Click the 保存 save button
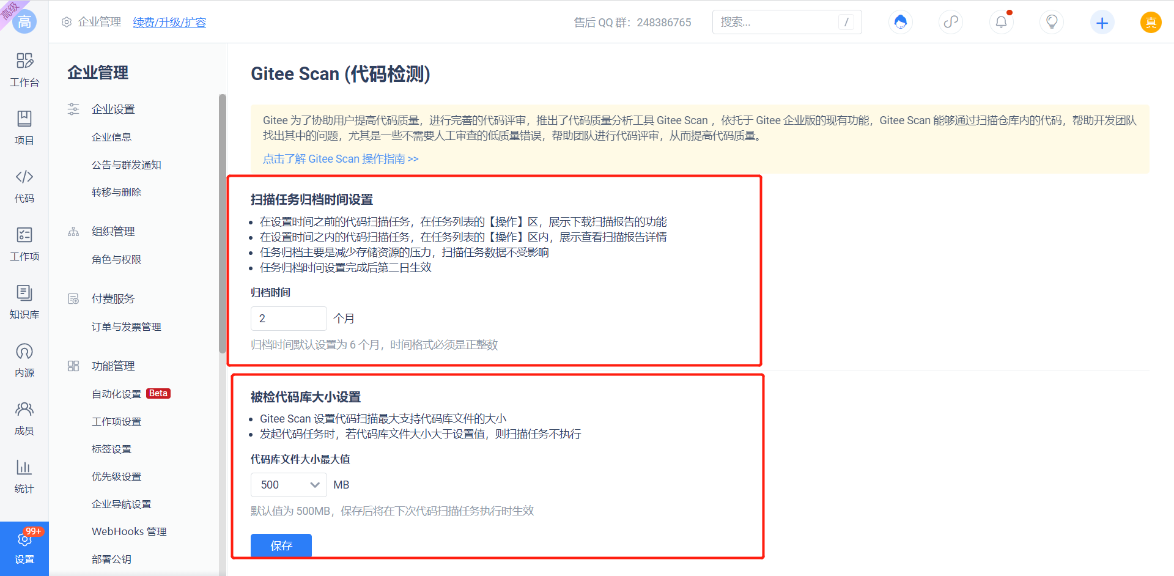 tap(281, 545)
